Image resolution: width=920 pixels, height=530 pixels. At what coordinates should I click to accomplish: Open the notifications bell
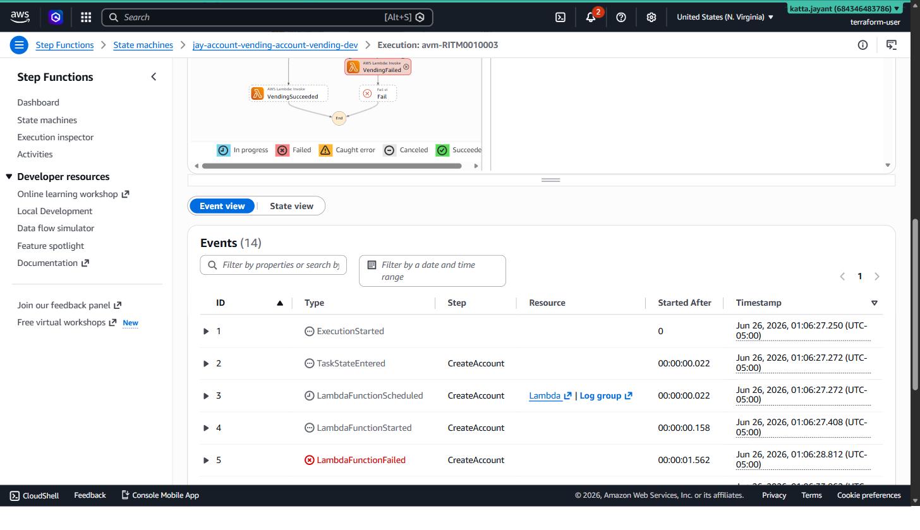(591, 17)
